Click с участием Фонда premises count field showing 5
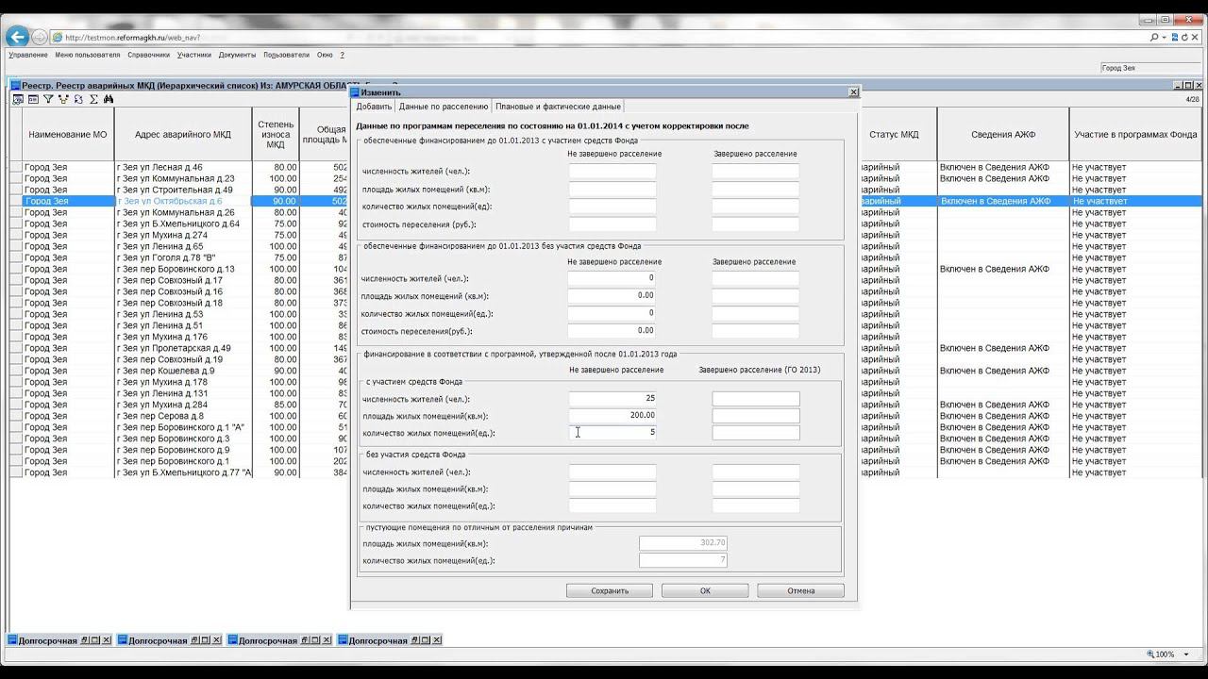Viewport: 1208px width, 679px height. [x=612, y=433]
